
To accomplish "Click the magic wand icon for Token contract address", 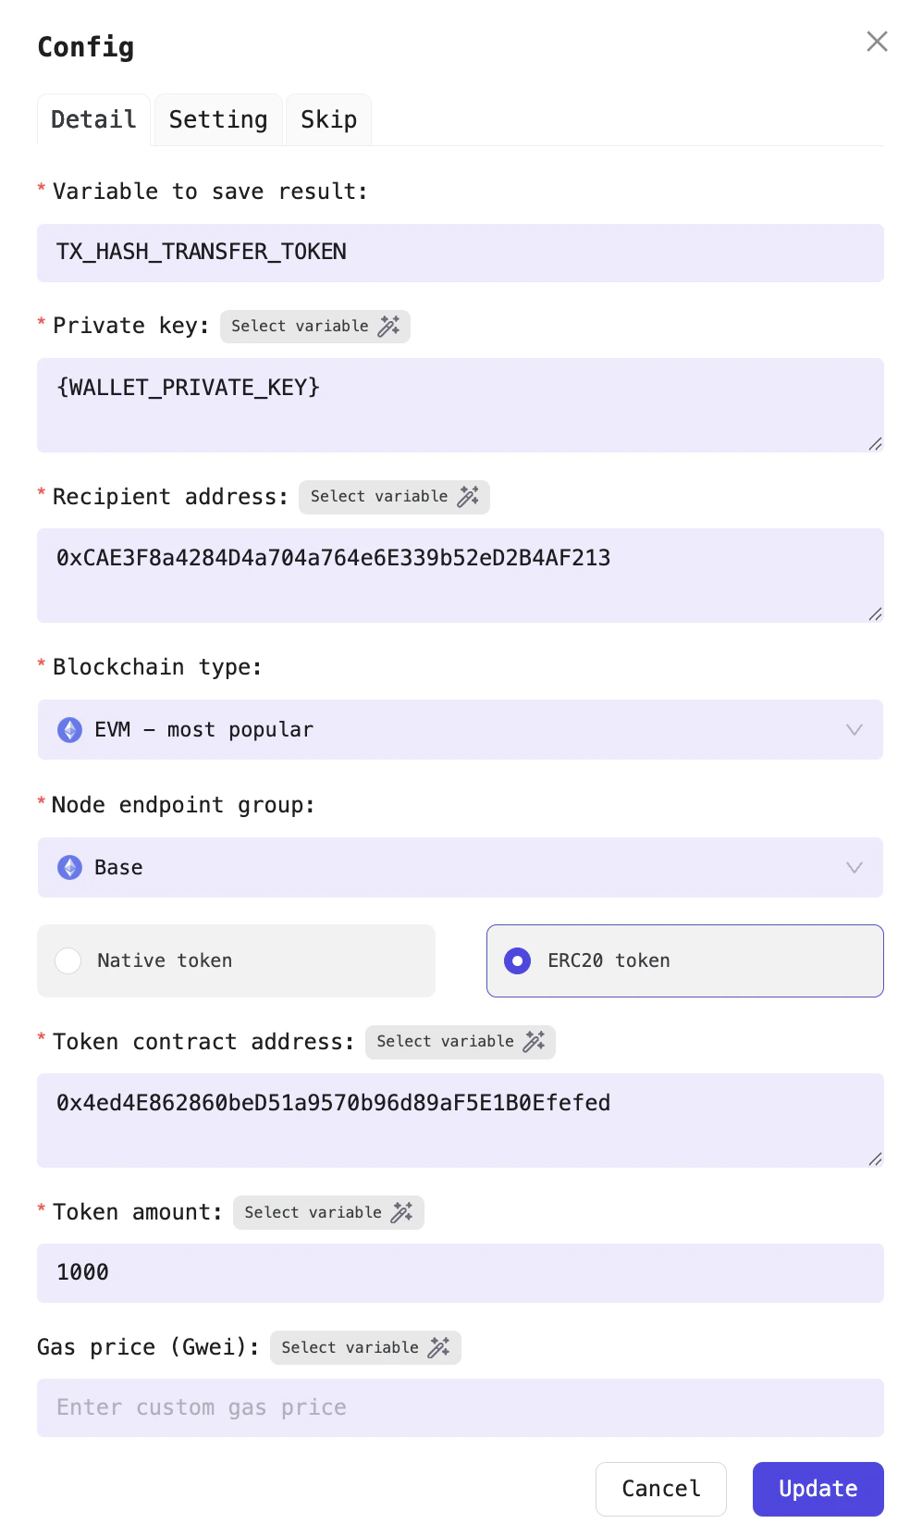I will (x=534, y=1042).
